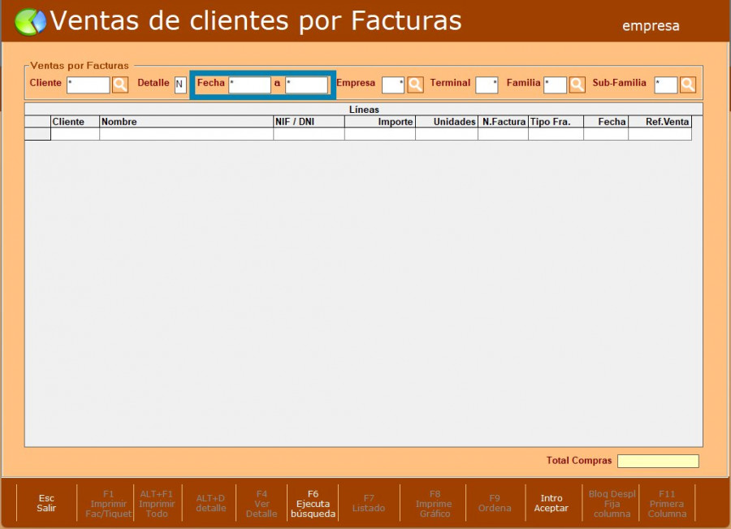The image size is (731, 529).
Task: Sort by the Importe column header
Action: coord(379,122)
